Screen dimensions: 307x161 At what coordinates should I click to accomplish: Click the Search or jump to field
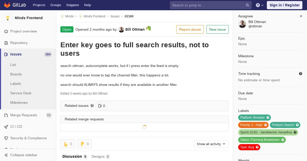tap(211, 5)
